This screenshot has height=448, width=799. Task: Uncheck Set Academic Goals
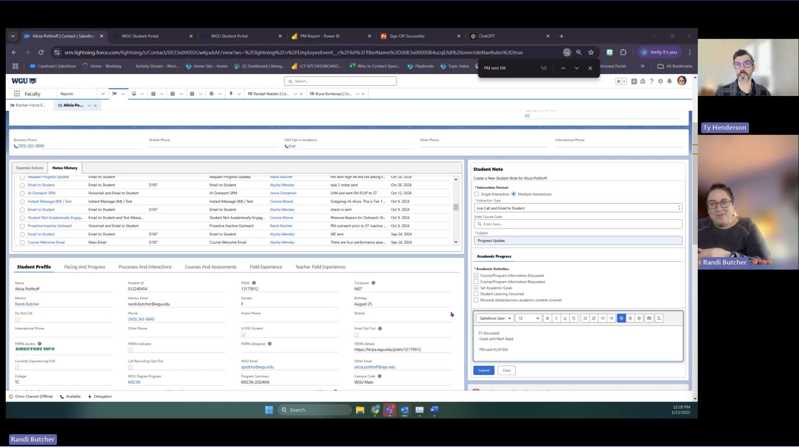(x=476, y=287)
